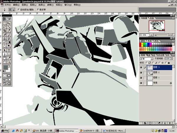Open the 帮助(H) menu
Screen dimensions: 177x133
click(77, 5)
